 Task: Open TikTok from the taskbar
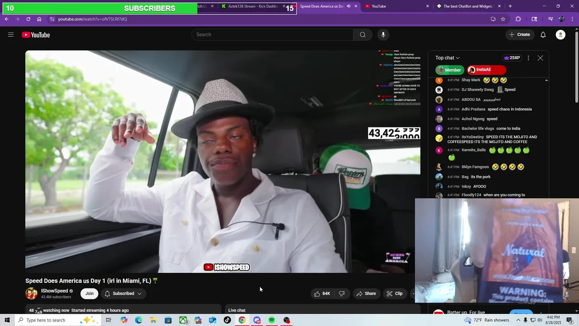pos(227,320)
